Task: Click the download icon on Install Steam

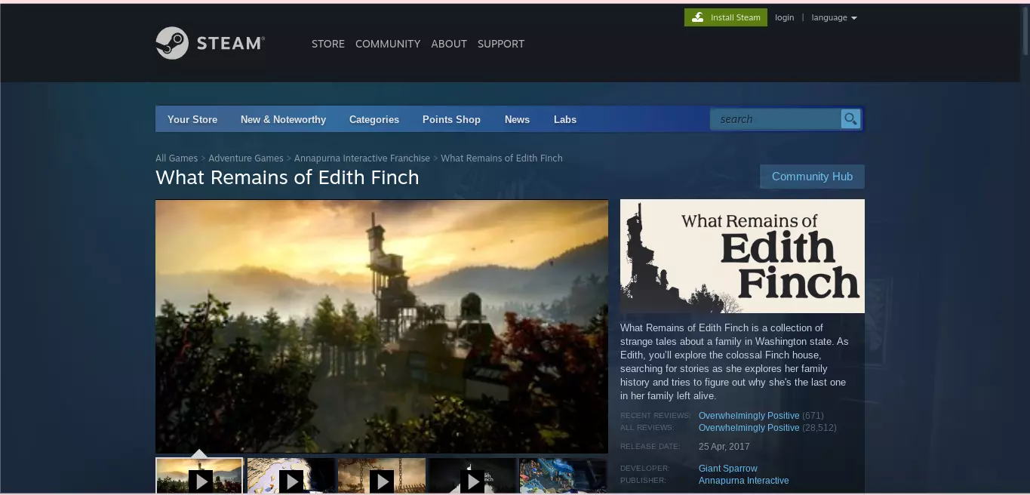Action: pos(698,17)
